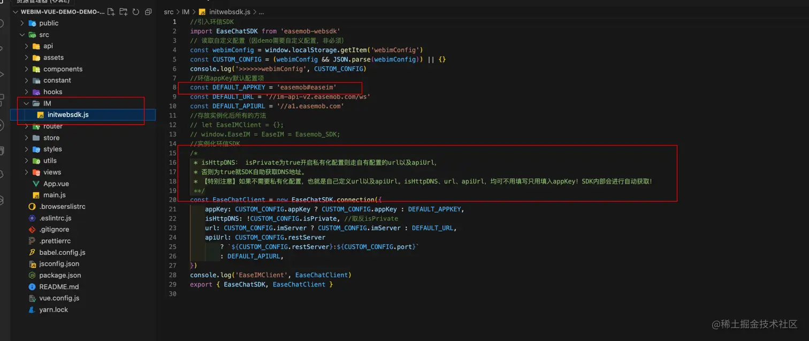Click the store folder icon
The height and width of the screenshot is (341, 809).
pyautogui.click(x=36, y=138)
